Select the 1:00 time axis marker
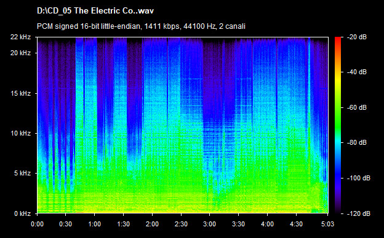The width and height of the screenshot is (384, 238). point(95,224)
